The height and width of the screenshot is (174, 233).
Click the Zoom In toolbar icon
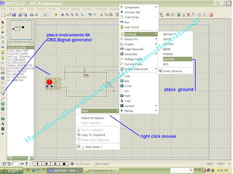[x=67, y=15]
